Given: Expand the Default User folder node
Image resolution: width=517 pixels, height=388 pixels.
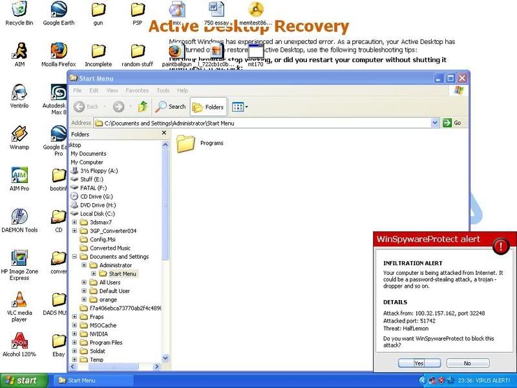Looking at the screenshot, I should click(x=84, y=290).
